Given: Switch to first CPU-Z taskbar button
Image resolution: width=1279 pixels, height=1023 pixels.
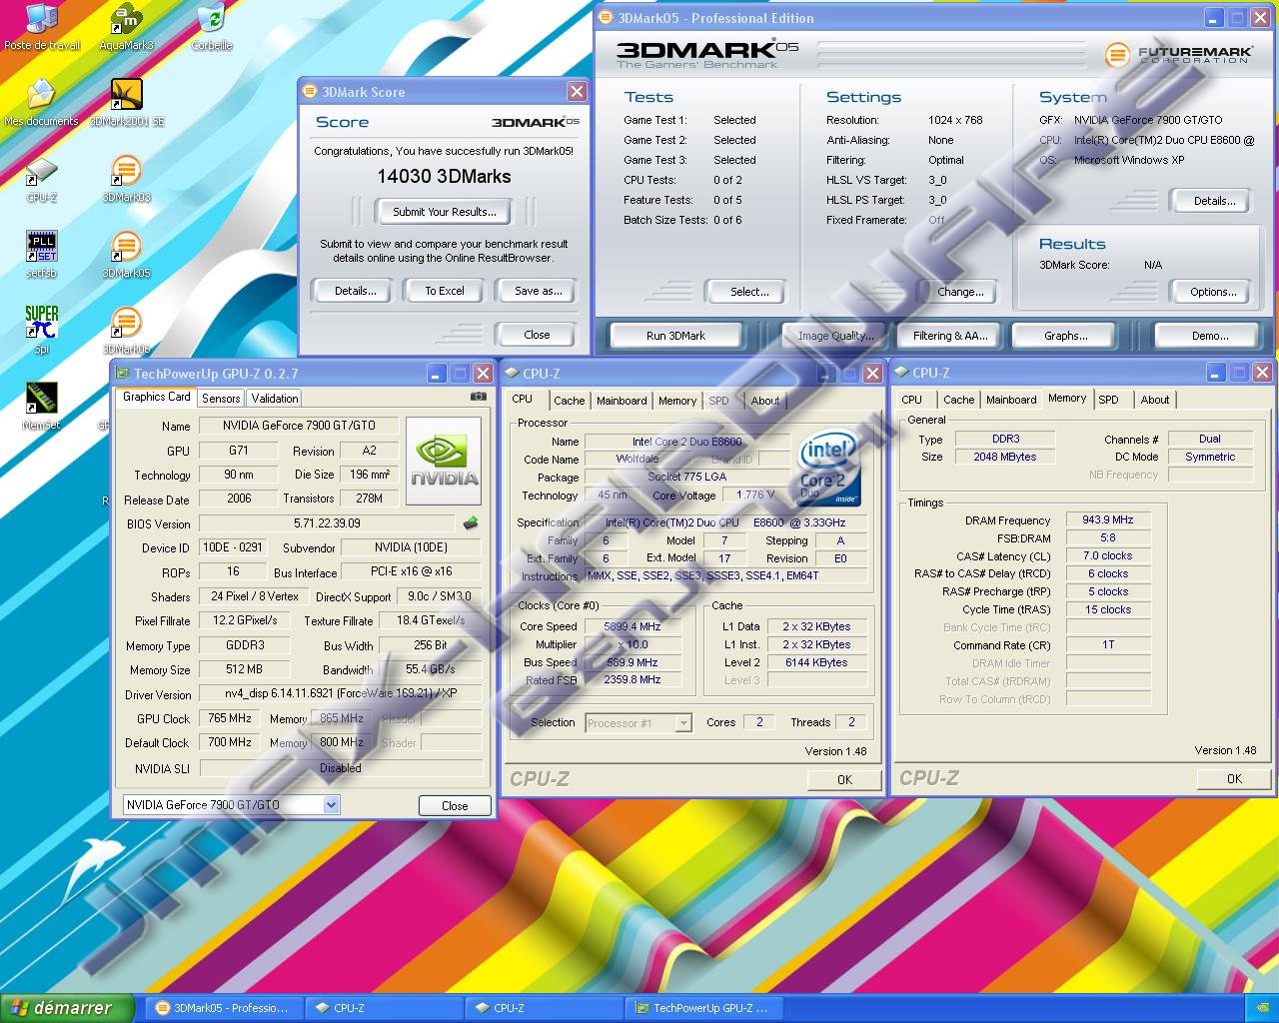Looking at the screenshot, I should coord(384,1008).
